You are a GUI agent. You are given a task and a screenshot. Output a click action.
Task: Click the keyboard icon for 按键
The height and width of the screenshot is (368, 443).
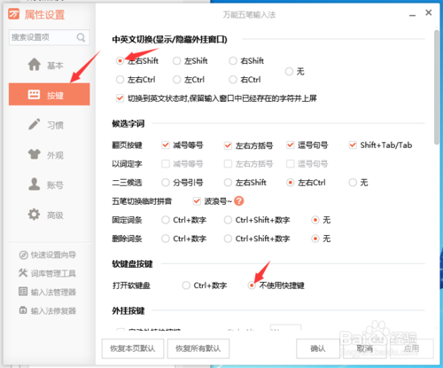[x=34, y=94]
